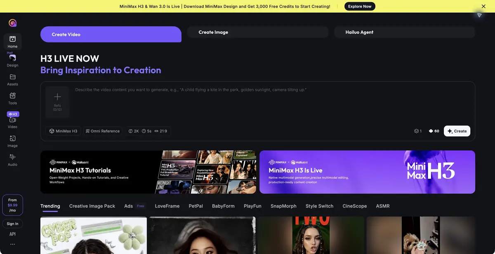Open the Video section in sidebar
The image size is (495, 254).
(12, 122)
